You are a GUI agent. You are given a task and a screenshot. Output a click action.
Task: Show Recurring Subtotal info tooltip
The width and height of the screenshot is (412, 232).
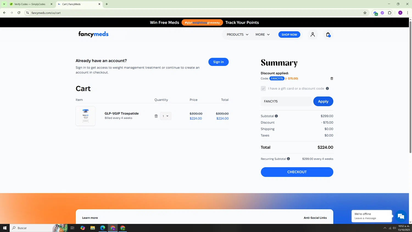click(288, 159)
